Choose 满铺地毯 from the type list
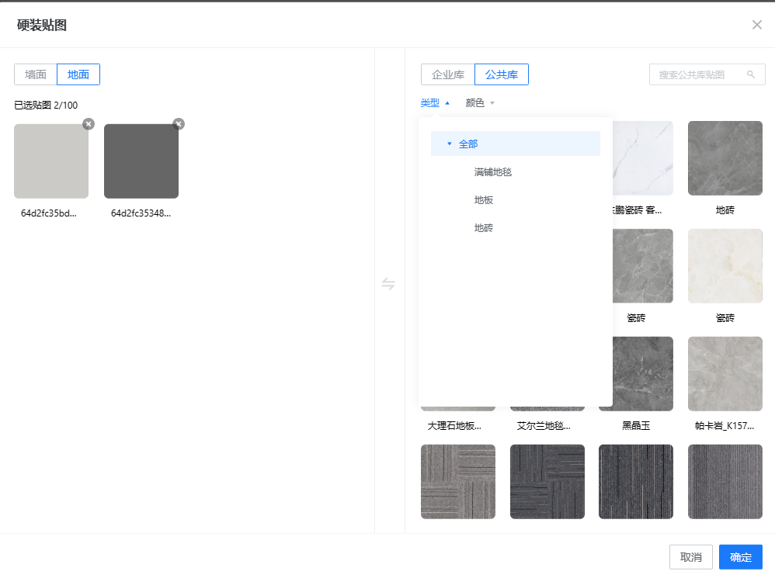This screenshot has height=575, width=775. point(493,172)
